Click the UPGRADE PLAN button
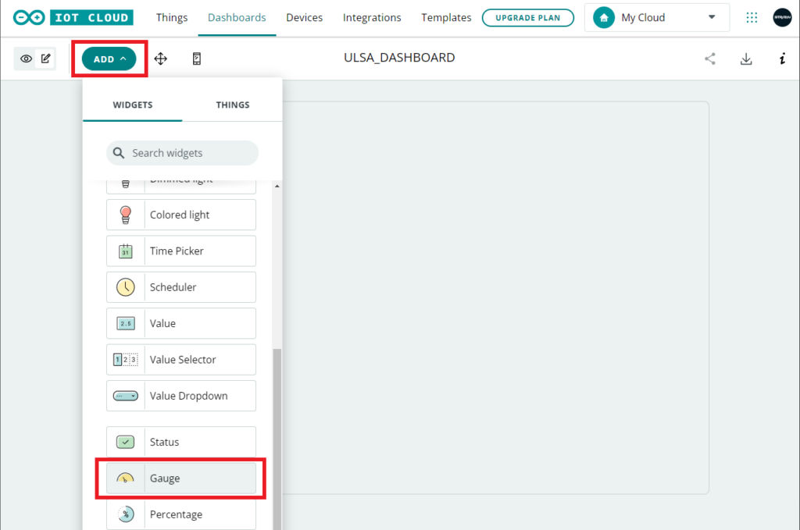The width and height of the screenshot is (800, 530). coord(527,17)
